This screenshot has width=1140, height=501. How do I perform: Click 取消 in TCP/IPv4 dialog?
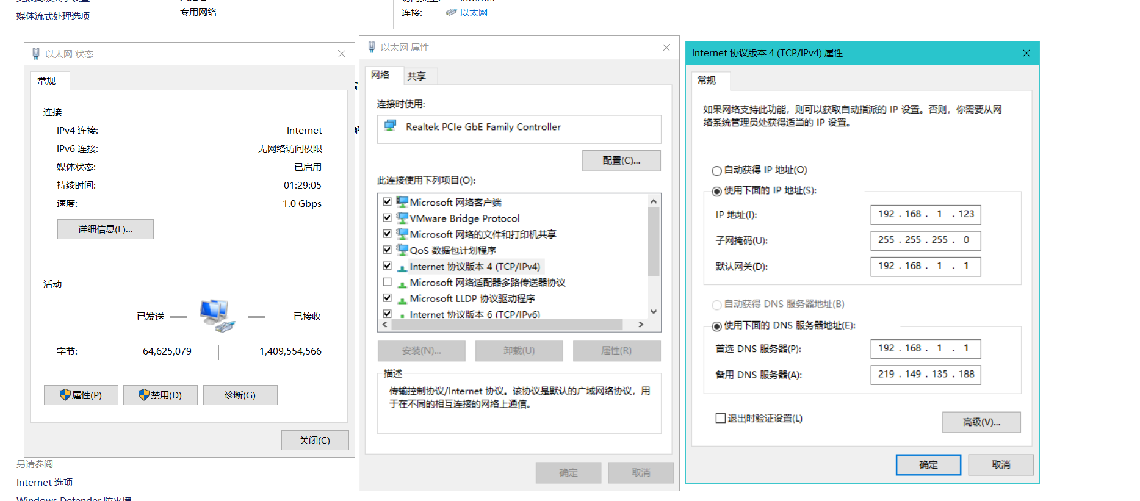point(1001,465)
